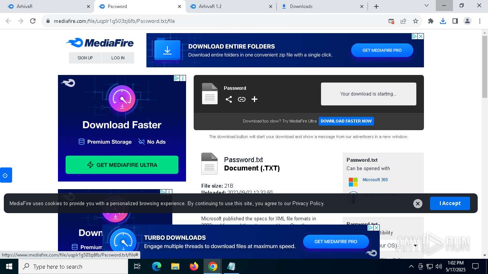The width and height of the screenshot is (488, 274).
Task: Open ad options on Download Faster ad
Action: tap(183, 78)
